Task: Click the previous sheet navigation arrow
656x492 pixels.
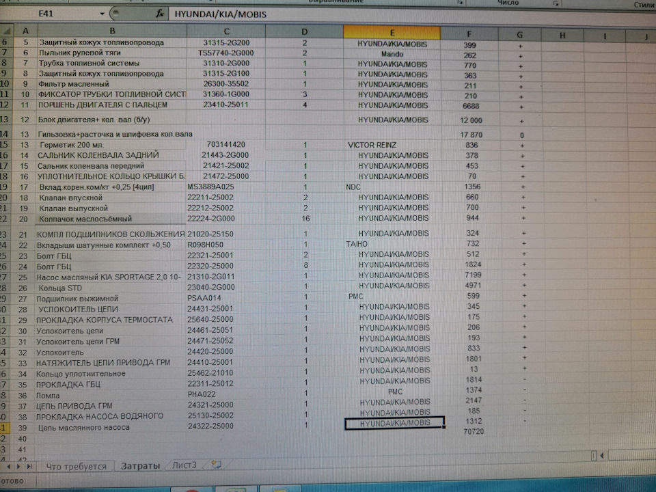Action: point(9,466)
